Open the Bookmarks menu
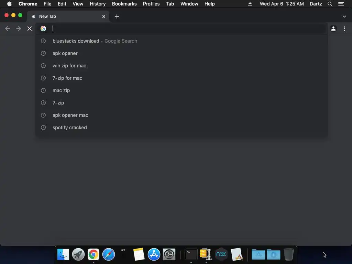 point(124,4)
